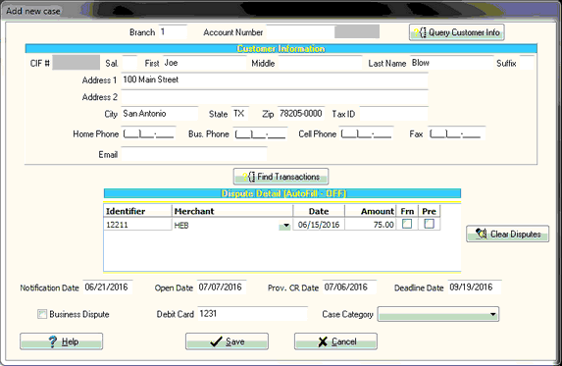Expand the Merchant dropdown arrow
562x366 pixels.
pyautogui.click(x=285, y=225)
